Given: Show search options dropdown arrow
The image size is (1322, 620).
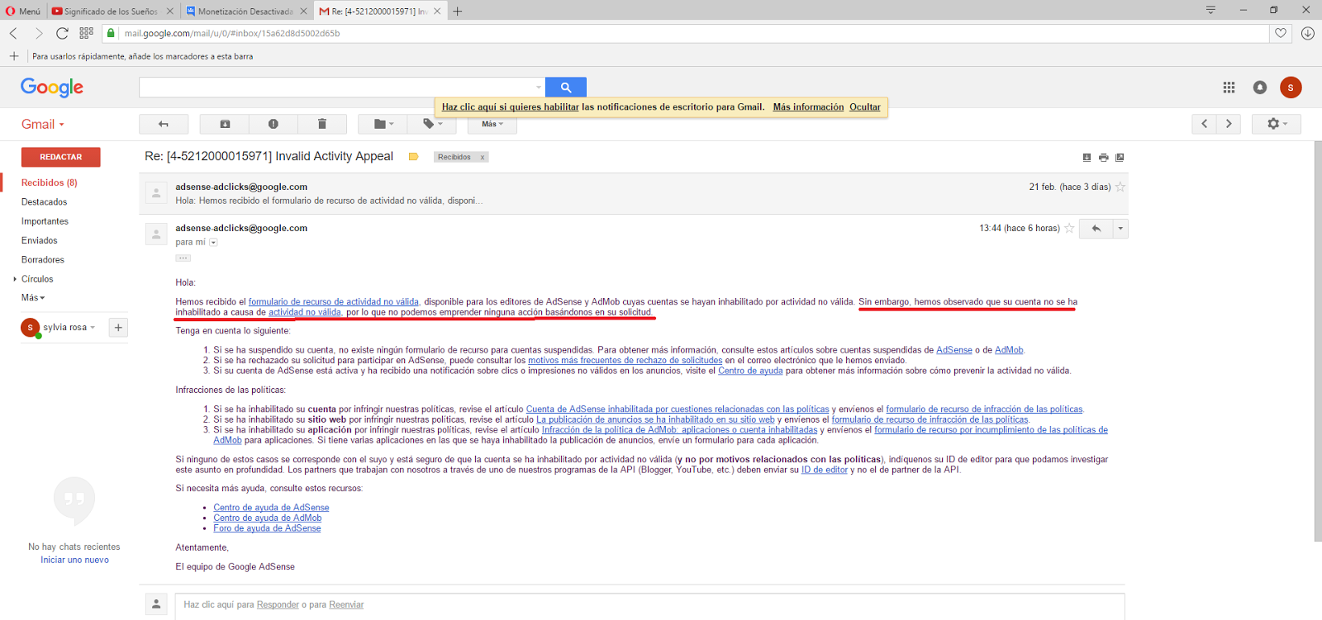Looking at the screenshot, I should (539, 88).
